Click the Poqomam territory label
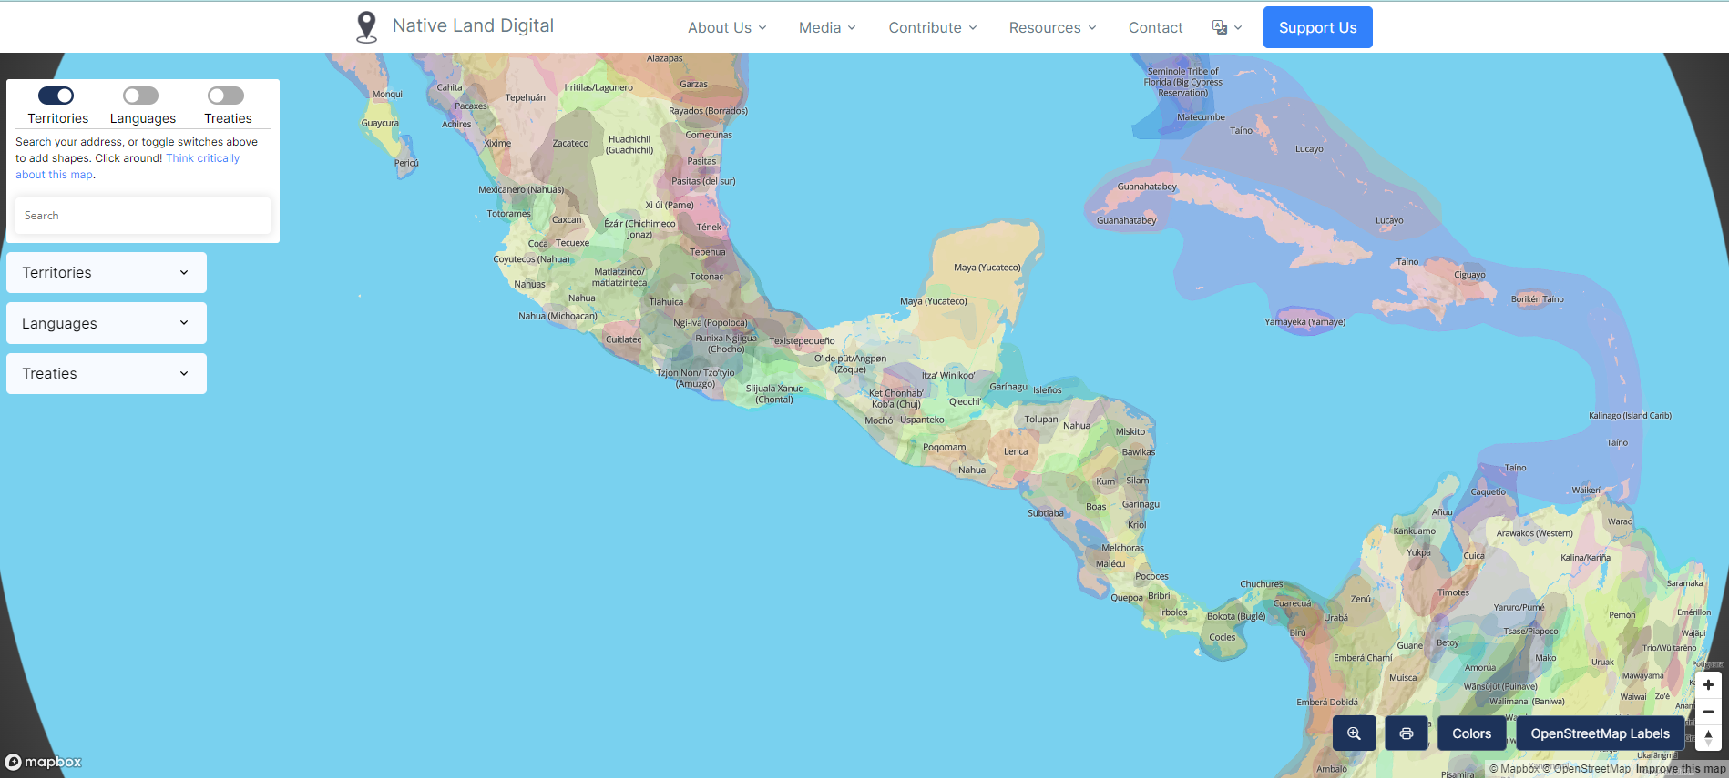 (x=944, y=447)
